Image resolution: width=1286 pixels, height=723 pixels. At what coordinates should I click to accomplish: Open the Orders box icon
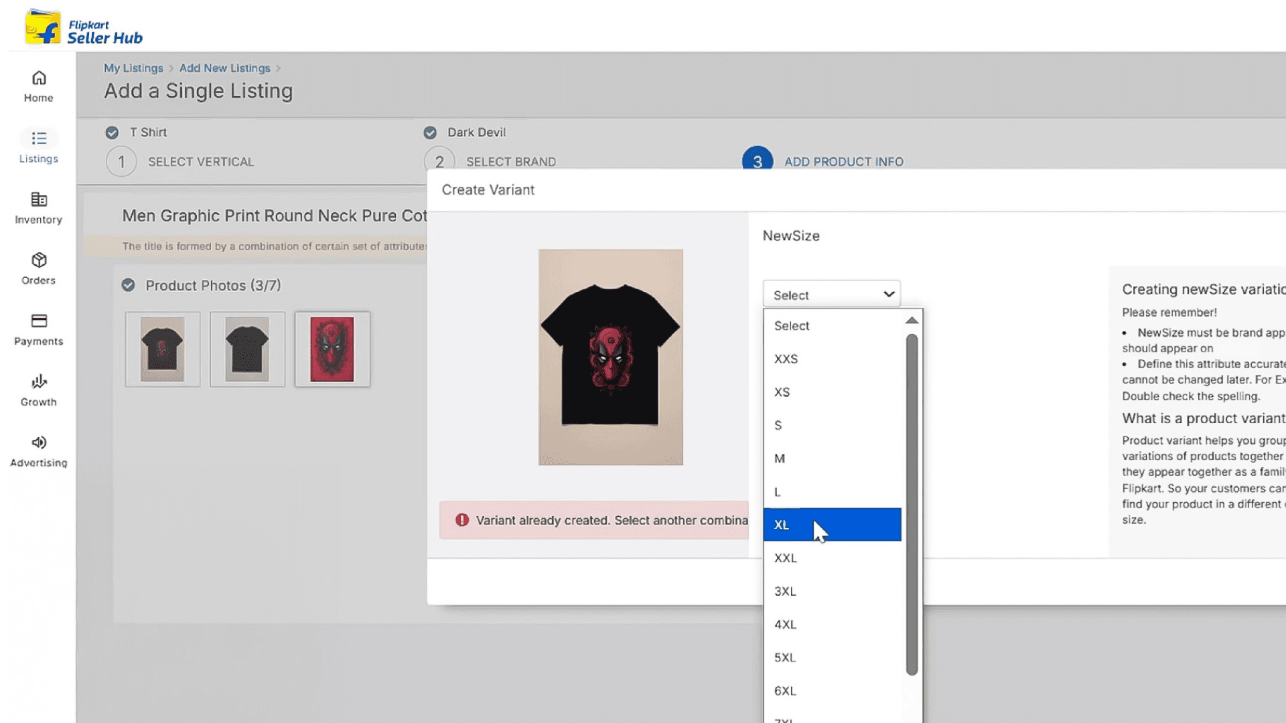(39, 260)
